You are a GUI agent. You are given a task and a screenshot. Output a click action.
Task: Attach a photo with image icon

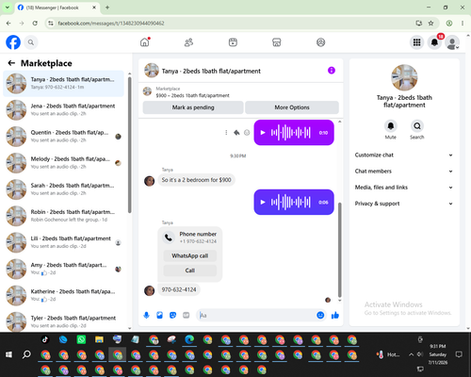click(x=159, y=315)
